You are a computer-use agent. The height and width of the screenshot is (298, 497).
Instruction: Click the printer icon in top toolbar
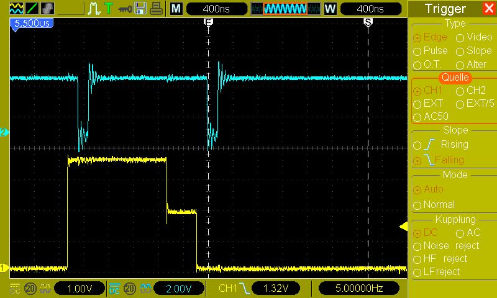tap(157, 9)
